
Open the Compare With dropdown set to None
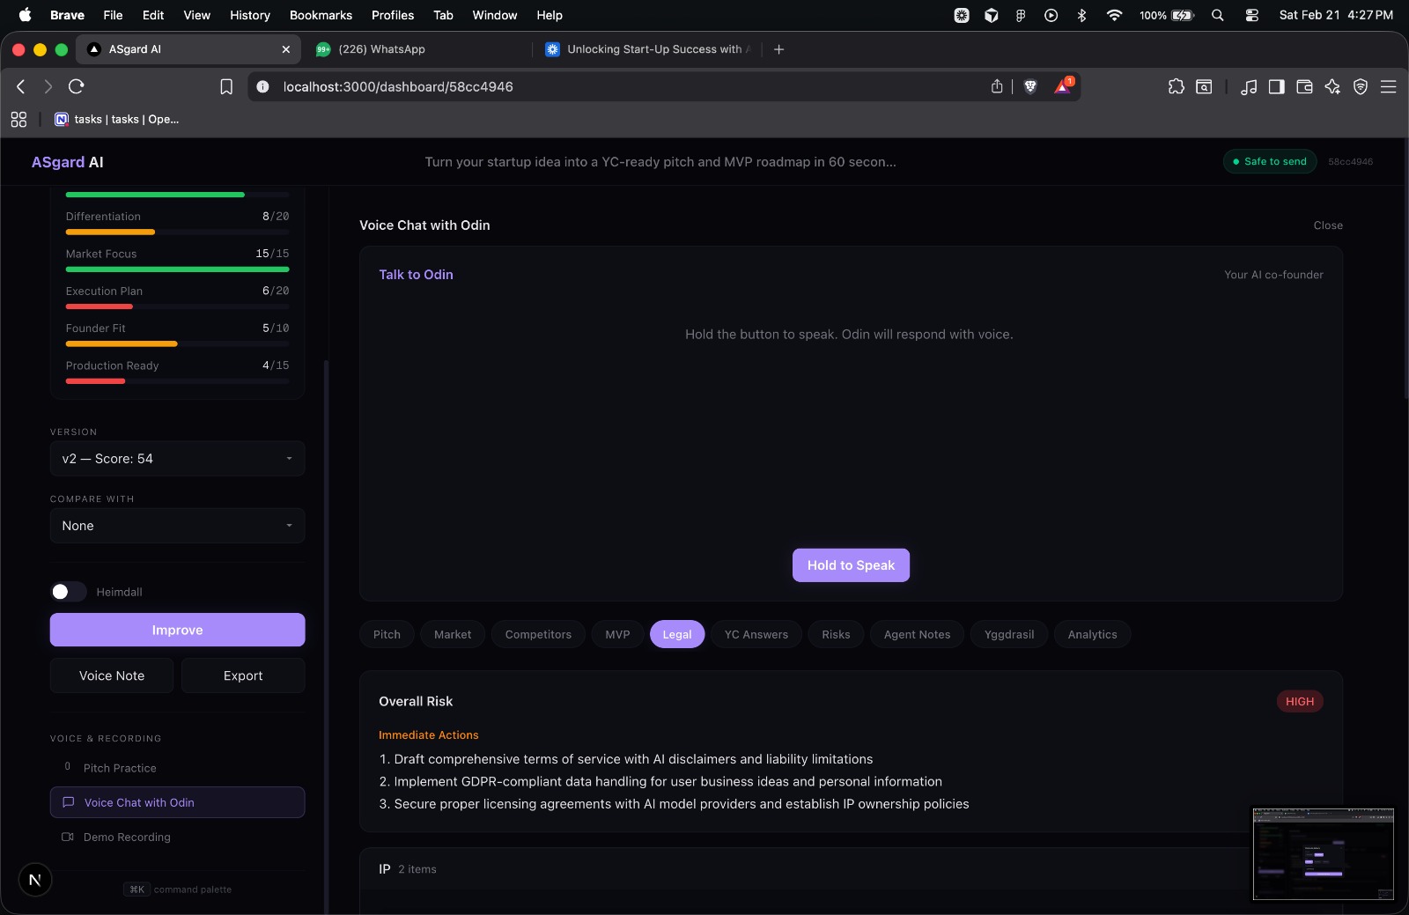pos(177,526)
